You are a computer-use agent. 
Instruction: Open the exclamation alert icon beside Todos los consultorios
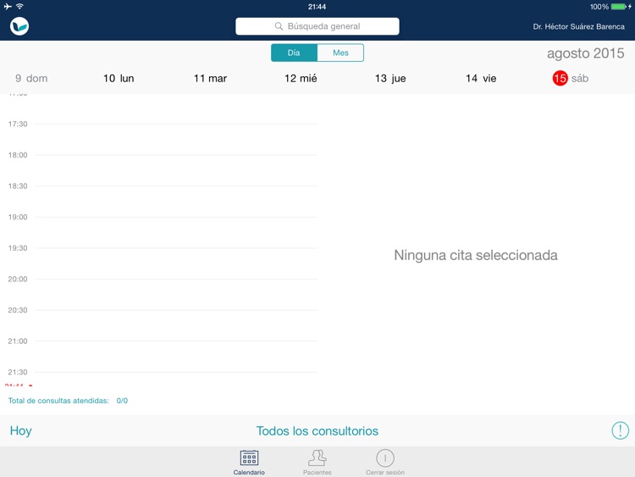pyautogui.click(x=620, y=430)
